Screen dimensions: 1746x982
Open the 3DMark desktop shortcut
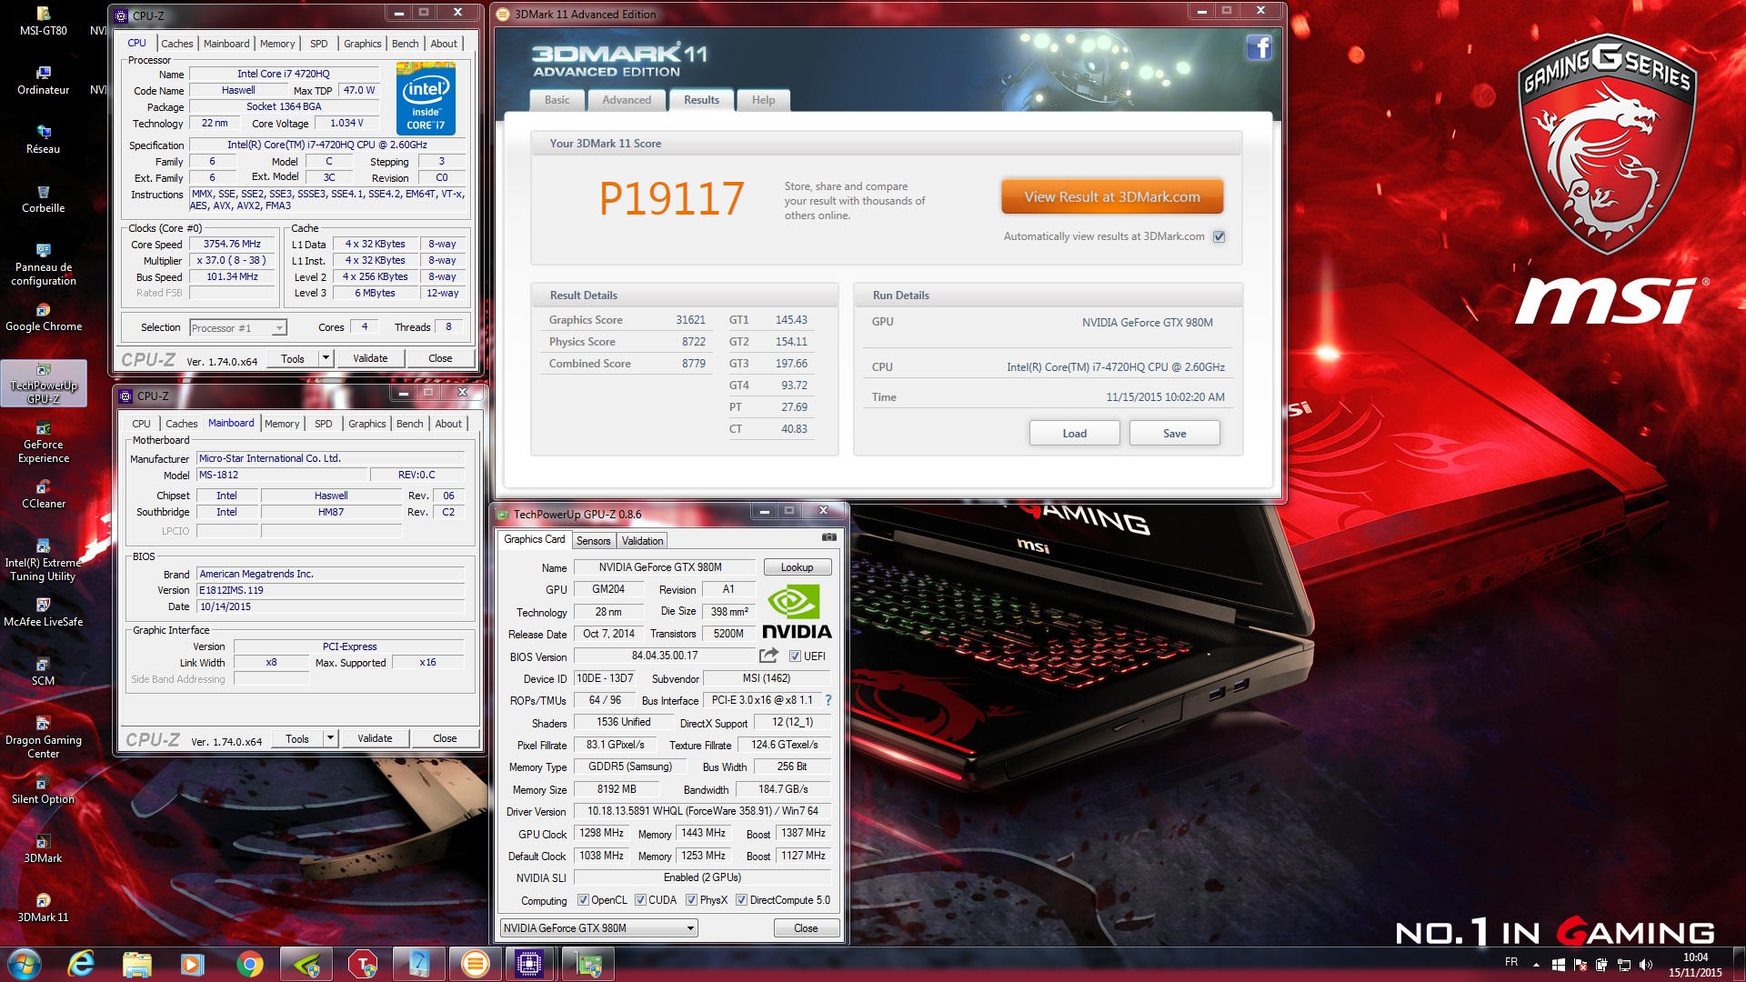43,849
